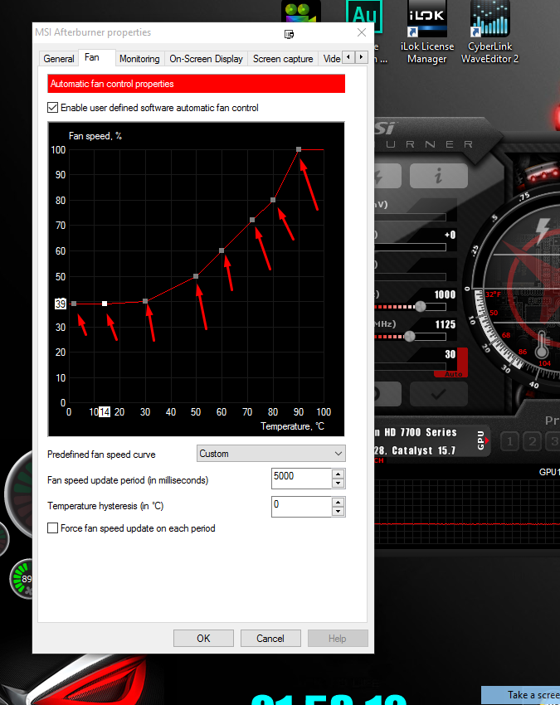The image size is (560, 705).
Task: Select profile slot 2 in Afterburner
Action: click(x=532, y=441)
